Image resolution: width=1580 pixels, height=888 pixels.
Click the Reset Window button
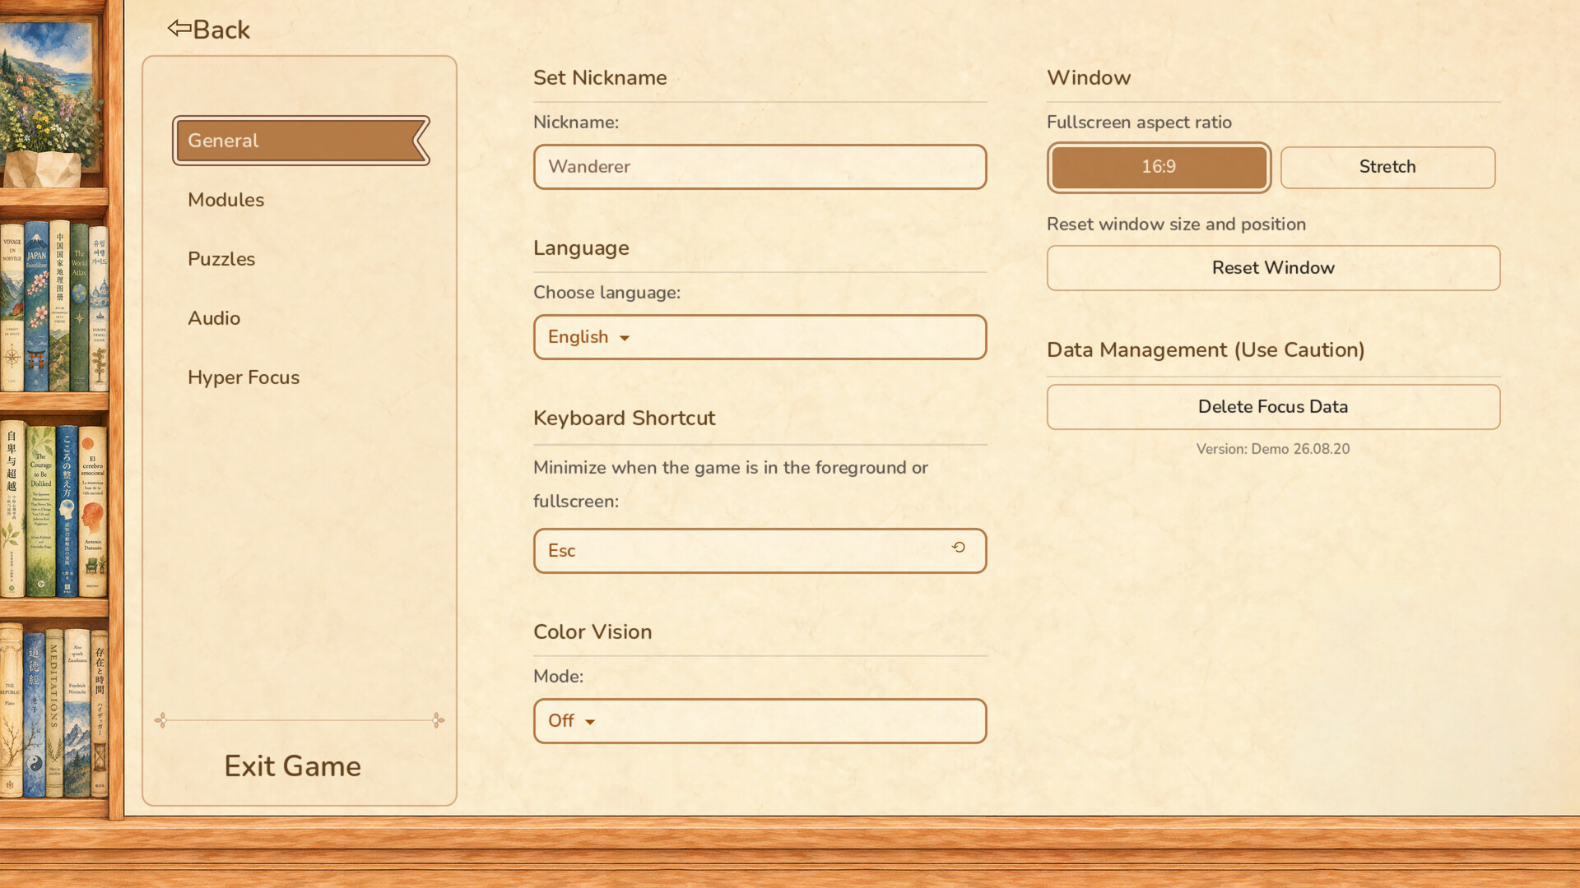1273,268
